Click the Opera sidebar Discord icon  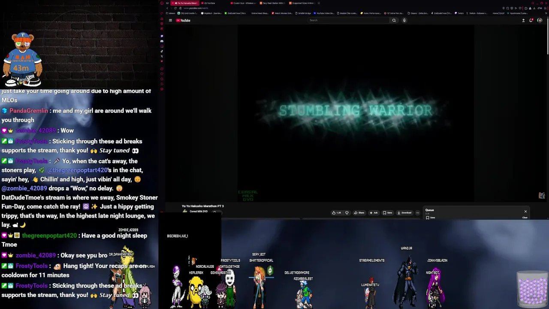[162, 41]
